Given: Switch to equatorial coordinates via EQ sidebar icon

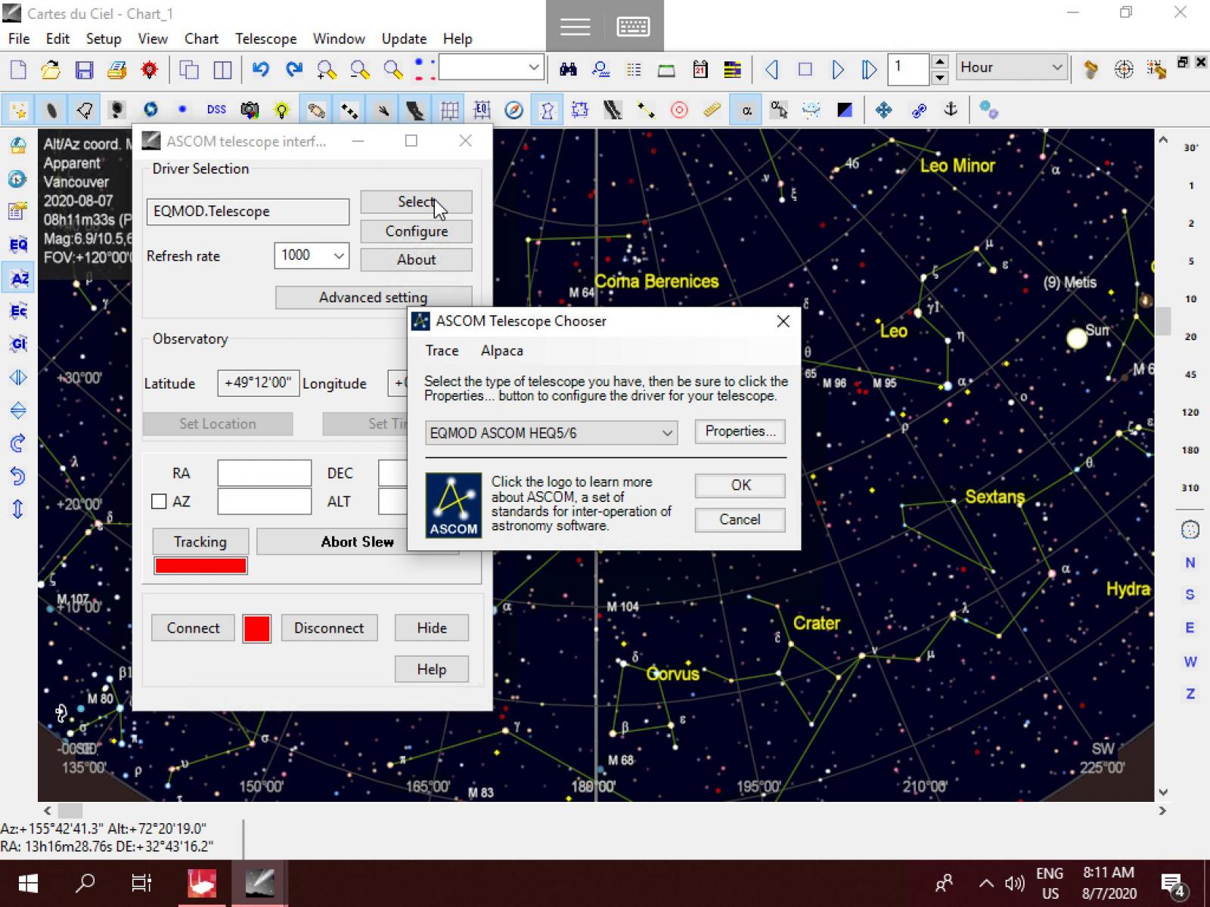Looking at the screenshot, I should click(x=18, y=244).
